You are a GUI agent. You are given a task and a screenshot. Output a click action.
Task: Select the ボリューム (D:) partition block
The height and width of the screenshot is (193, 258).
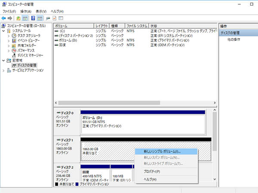pos(143,122)
